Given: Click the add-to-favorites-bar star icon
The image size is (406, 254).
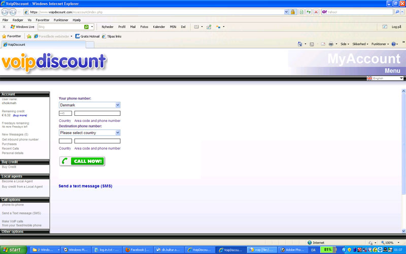Looking at the screenshot, I should coord(29,36).
